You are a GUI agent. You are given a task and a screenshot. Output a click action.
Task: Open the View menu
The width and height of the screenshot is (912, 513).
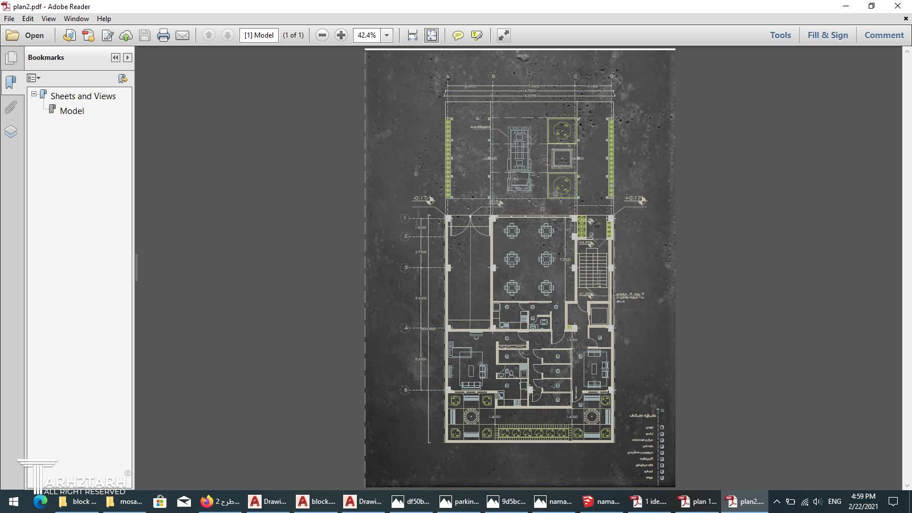point(48,19)
